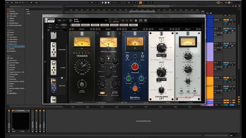Click the Search modules field

(x=58, y=30)
